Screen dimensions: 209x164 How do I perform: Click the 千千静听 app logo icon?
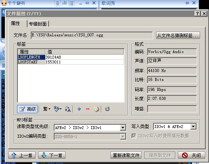point(4,3)
